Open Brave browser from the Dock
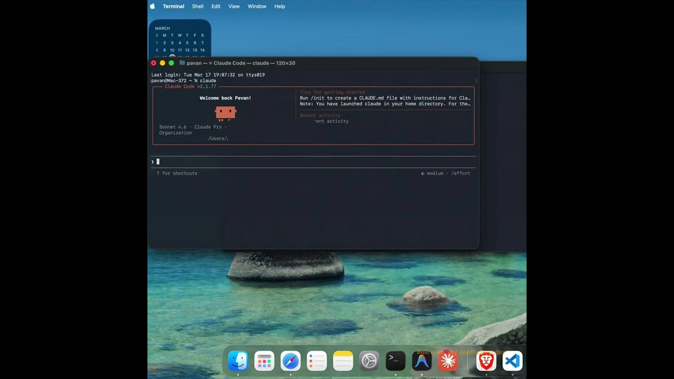 [486, 361]
